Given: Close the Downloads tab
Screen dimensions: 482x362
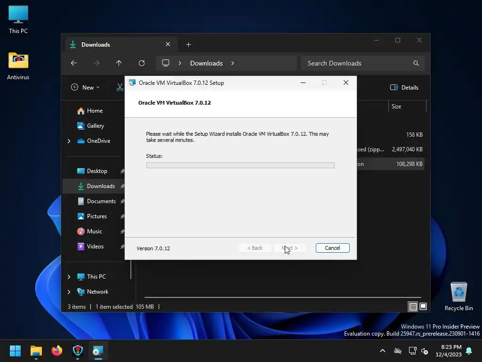Looking at the screenshot, I should (168, 44).
